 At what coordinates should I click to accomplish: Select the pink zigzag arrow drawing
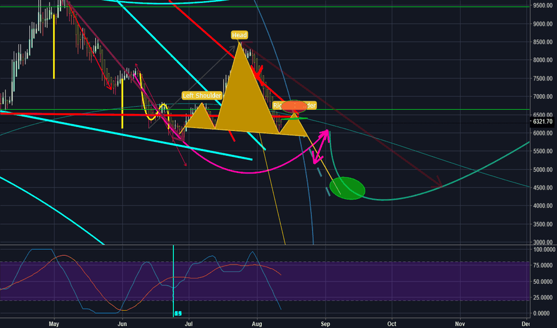321,146
